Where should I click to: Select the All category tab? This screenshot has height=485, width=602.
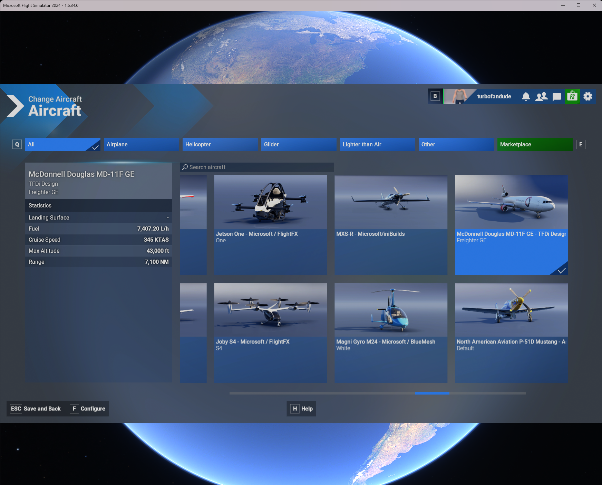[x=62, y=144]
